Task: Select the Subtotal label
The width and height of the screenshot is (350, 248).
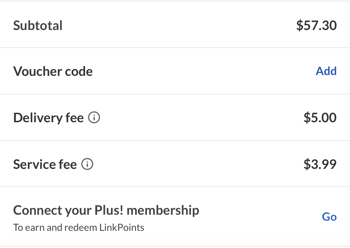Action: pyautogui.click(x=38, y=25)
